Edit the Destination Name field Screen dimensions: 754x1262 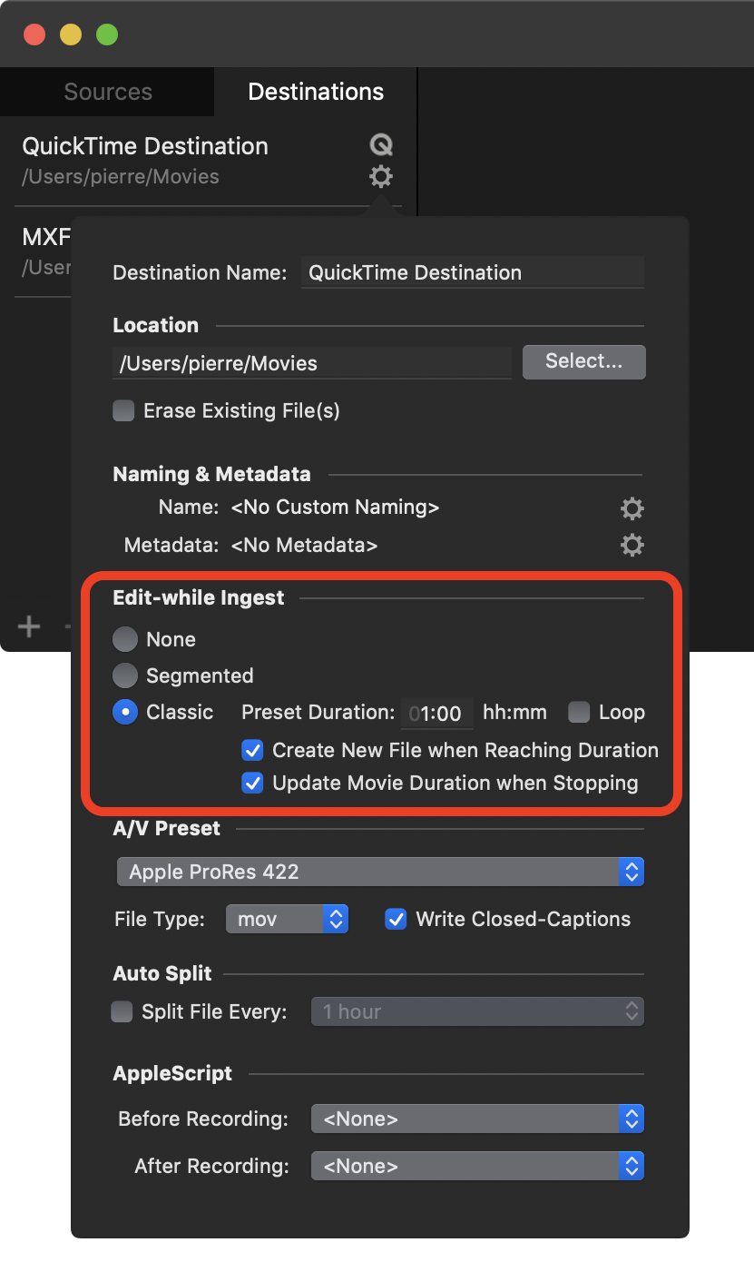pos(473,272)
